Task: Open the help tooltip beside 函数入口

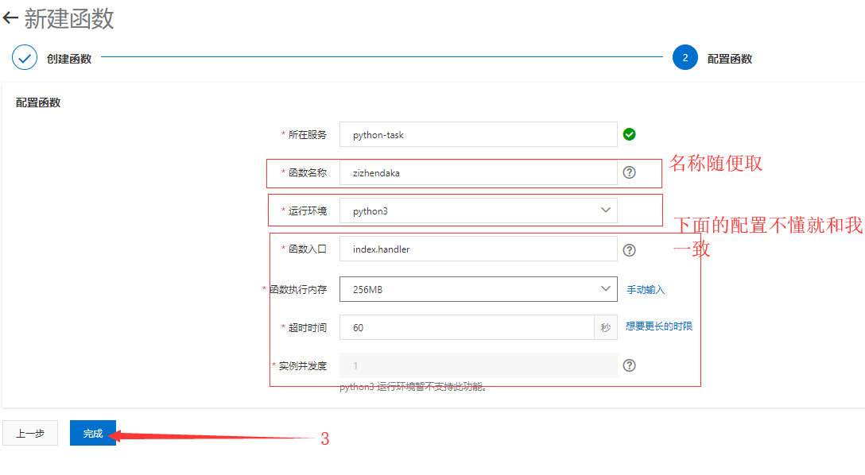Action: tap(629, 249)
